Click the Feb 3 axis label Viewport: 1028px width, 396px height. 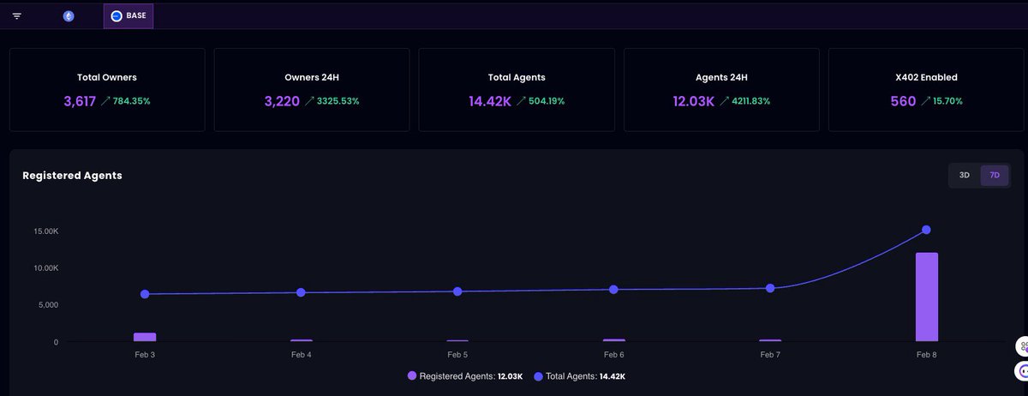coord(145,354)
